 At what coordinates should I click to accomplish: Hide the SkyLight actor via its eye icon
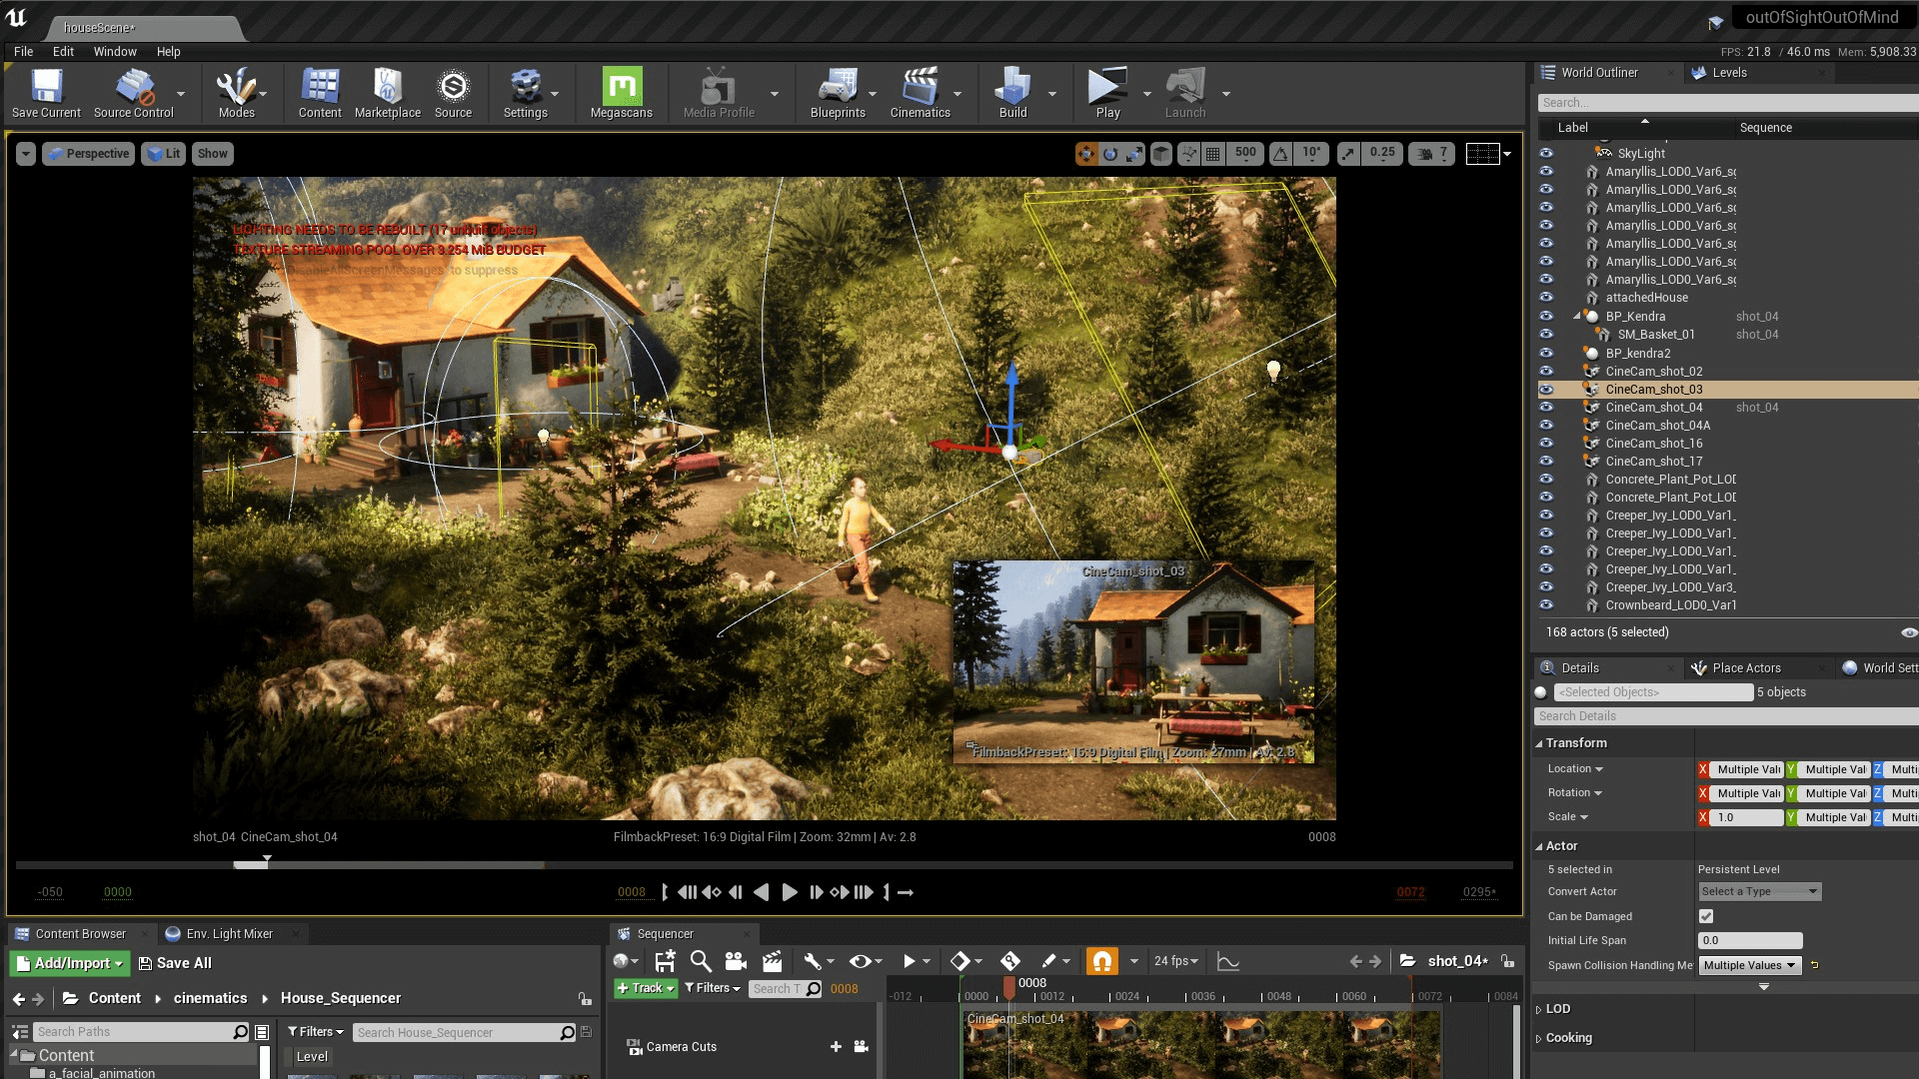pos(1547,153)
